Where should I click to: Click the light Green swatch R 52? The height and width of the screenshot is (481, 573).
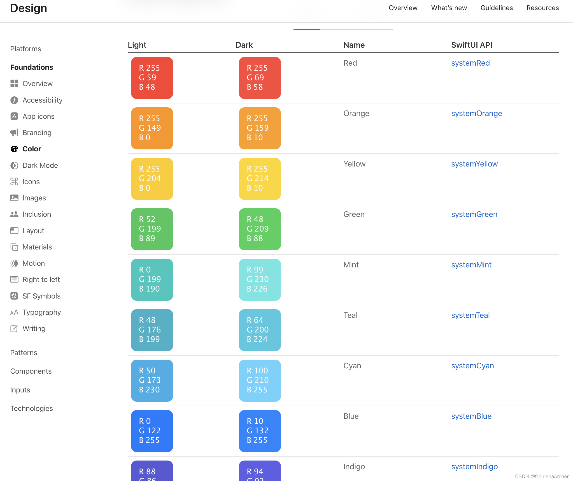point(152,229)
